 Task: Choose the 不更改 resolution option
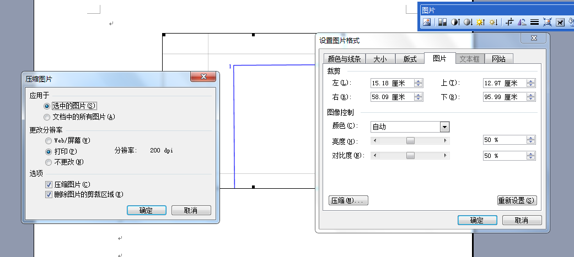coord(49,162)
